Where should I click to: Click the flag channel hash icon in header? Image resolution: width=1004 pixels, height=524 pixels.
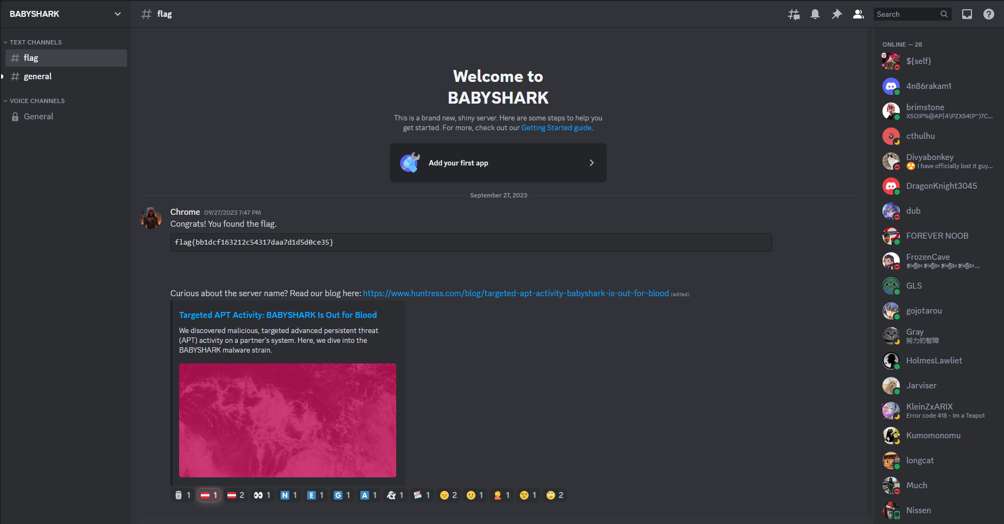146,14
